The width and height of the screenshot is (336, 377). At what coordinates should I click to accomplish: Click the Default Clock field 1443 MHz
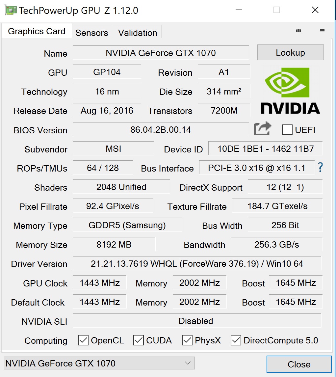99,302
